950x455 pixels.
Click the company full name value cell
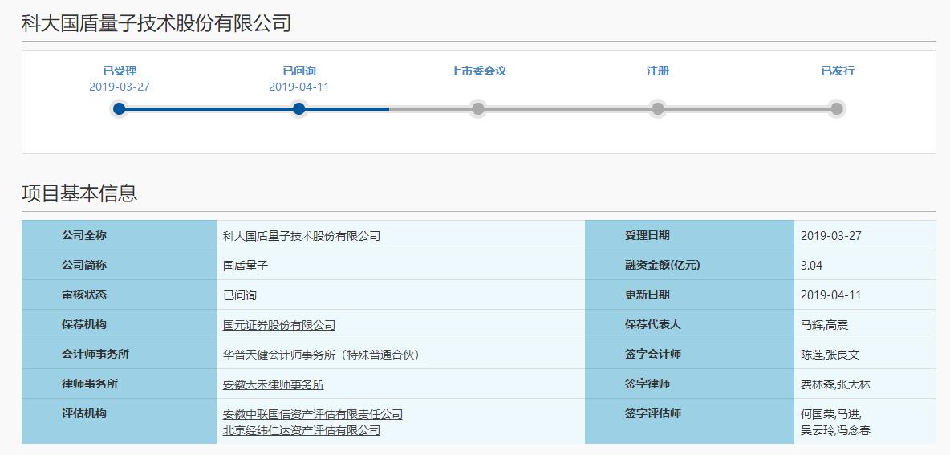click(400, 235)
